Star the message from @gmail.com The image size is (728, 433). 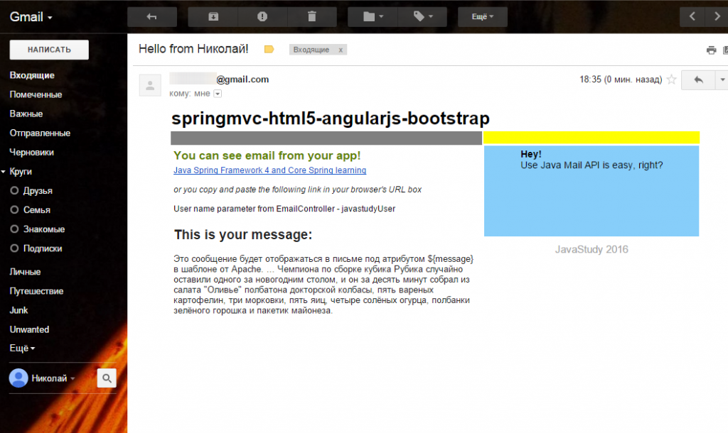tap(671, 80)
